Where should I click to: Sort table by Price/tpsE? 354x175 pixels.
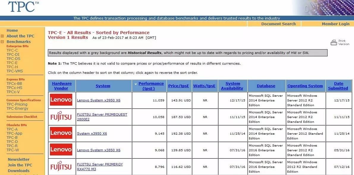coord(179,86)
